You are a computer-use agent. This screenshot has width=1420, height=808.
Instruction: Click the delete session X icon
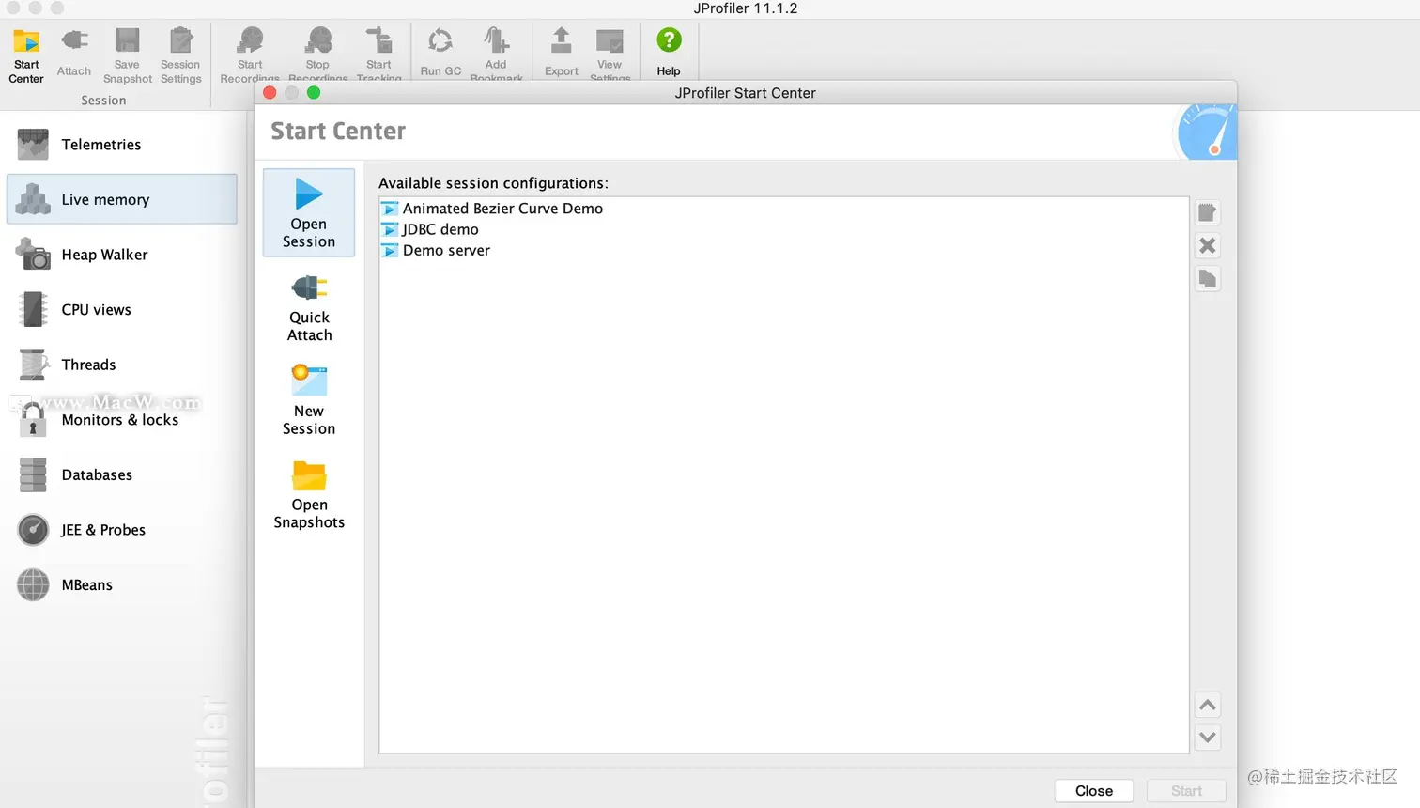click(1208, 245)
